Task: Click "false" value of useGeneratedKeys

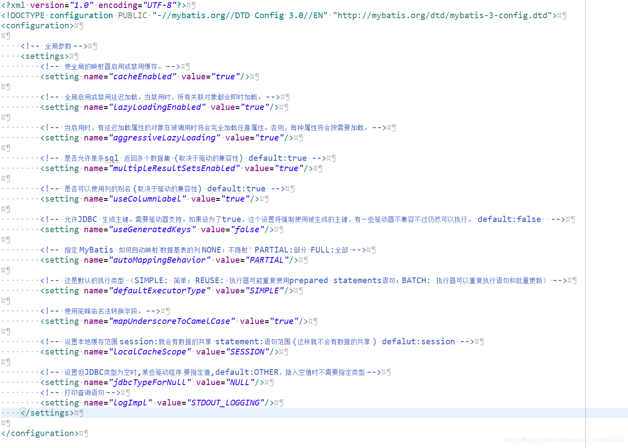Action: [x=247, y=230]
